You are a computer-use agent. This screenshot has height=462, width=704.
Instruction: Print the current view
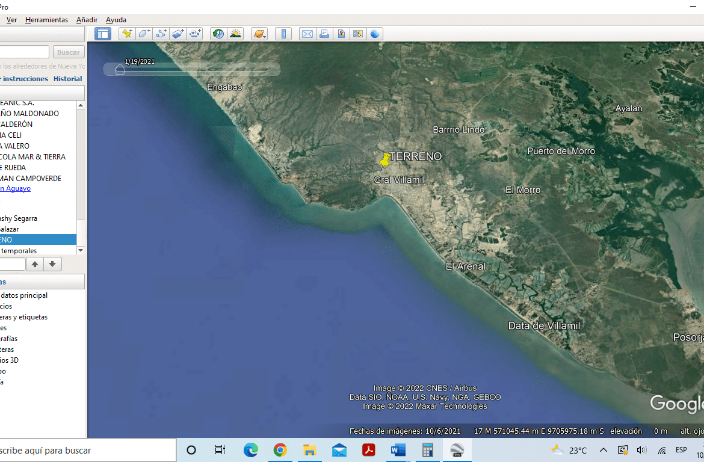pos(324,34)
